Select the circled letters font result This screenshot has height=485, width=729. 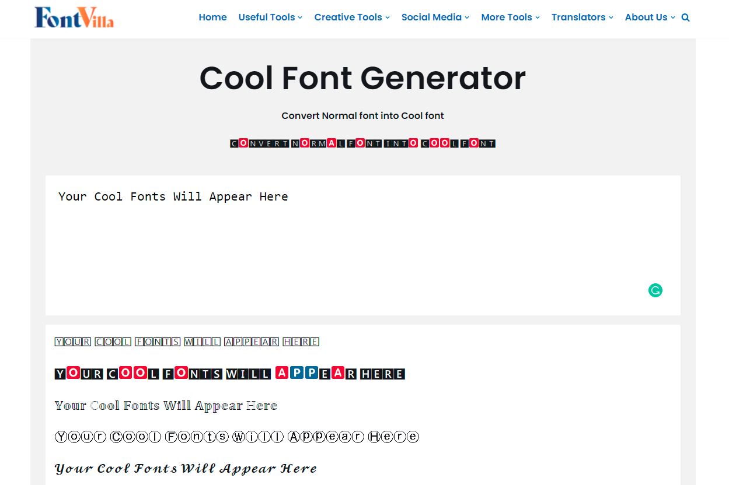point(236,437)
